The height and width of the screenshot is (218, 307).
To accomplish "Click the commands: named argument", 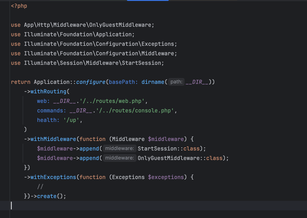I will [x=51, y=111].
